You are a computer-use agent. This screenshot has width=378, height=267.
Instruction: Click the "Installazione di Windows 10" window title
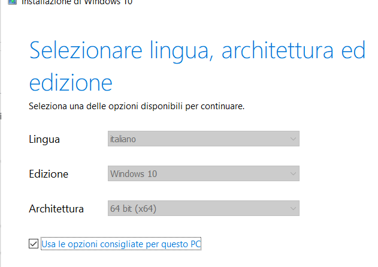tap(77, 2)
